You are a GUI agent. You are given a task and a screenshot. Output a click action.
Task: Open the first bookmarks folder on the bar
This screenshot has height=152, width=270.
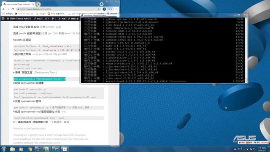click(x=8, y=14)
